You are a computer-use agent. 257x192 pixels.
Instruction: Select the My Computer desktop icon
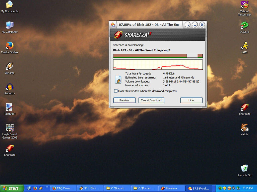coord(10,27)
